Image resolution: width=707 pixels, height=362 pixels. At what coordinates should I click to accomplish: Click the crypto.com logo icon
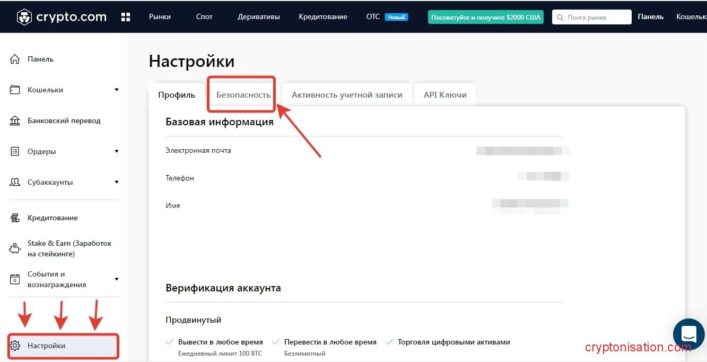click(x=24, y=17)
